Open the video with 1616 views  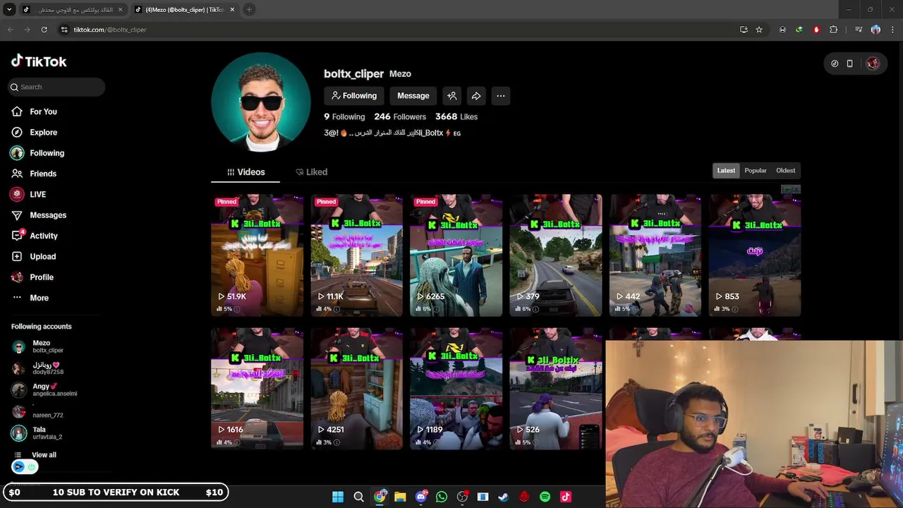[257, 389]
